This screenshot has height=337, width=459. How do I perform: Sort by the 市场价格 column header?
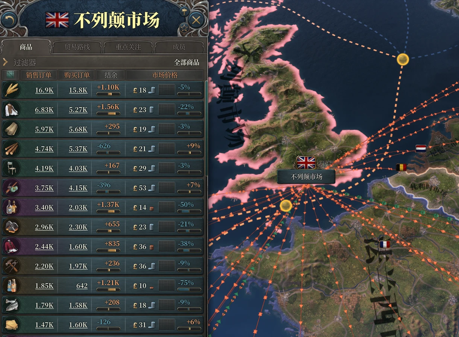coord(165,75)
